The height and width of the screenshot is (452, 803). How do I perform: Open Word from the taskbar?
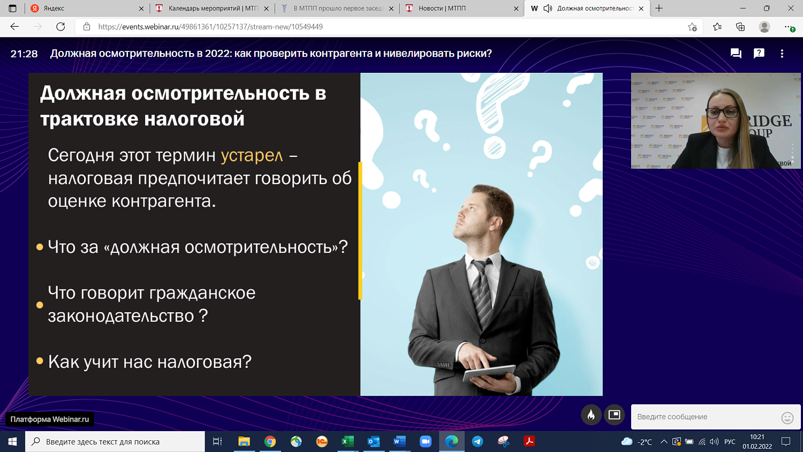399,442
